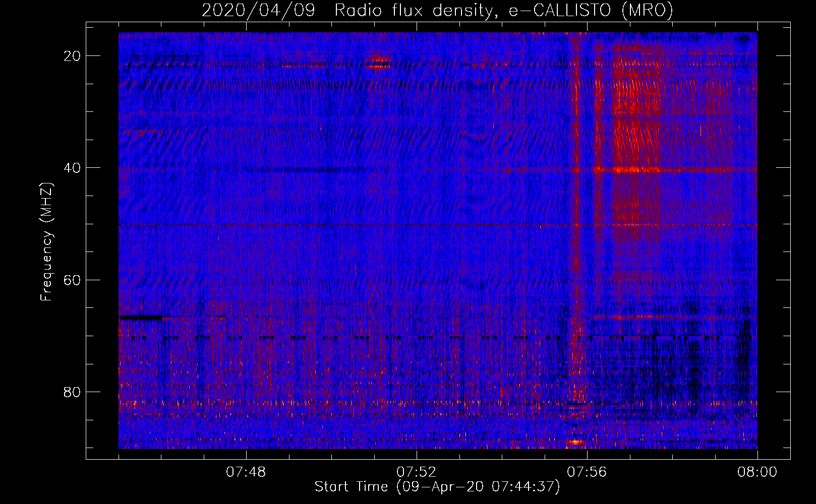The height and width of the screenshot is (504, 816).
Task: Click the time tick label 07:48
Action: coord(246,472)
